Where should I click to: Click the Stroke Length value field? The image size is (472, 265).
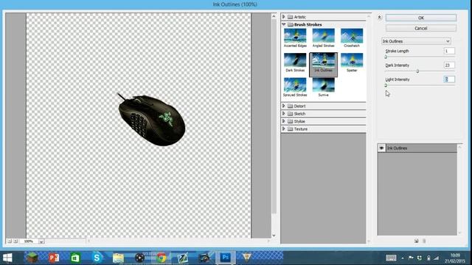tap(449, 51)
